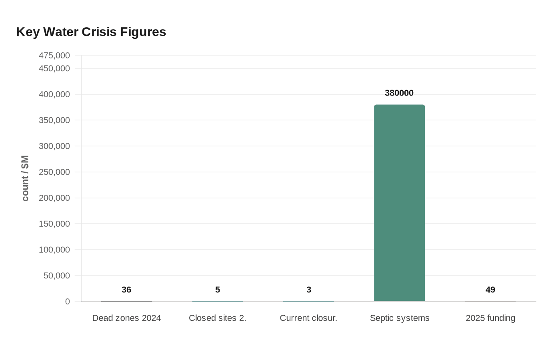Click the 2025 funding category label
Image resolution: width=560 pixels, height=352 pixels.
[x=490, y=318]
